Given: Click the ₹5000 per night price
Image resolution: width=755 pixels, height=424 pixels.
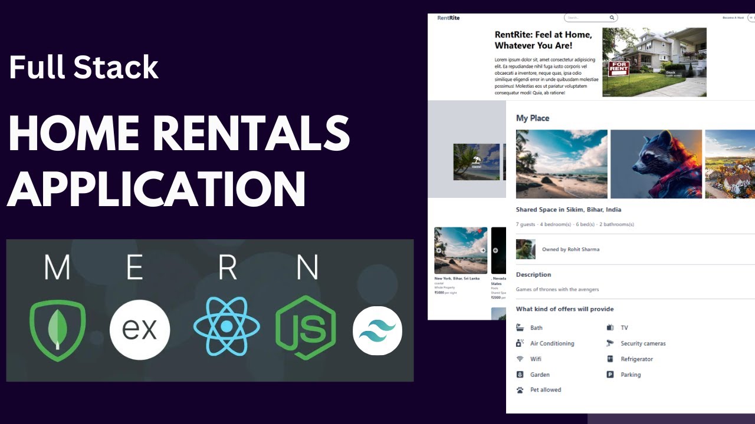Looking at the screenshot, I should pyautogui.click(x=445, y=293).
